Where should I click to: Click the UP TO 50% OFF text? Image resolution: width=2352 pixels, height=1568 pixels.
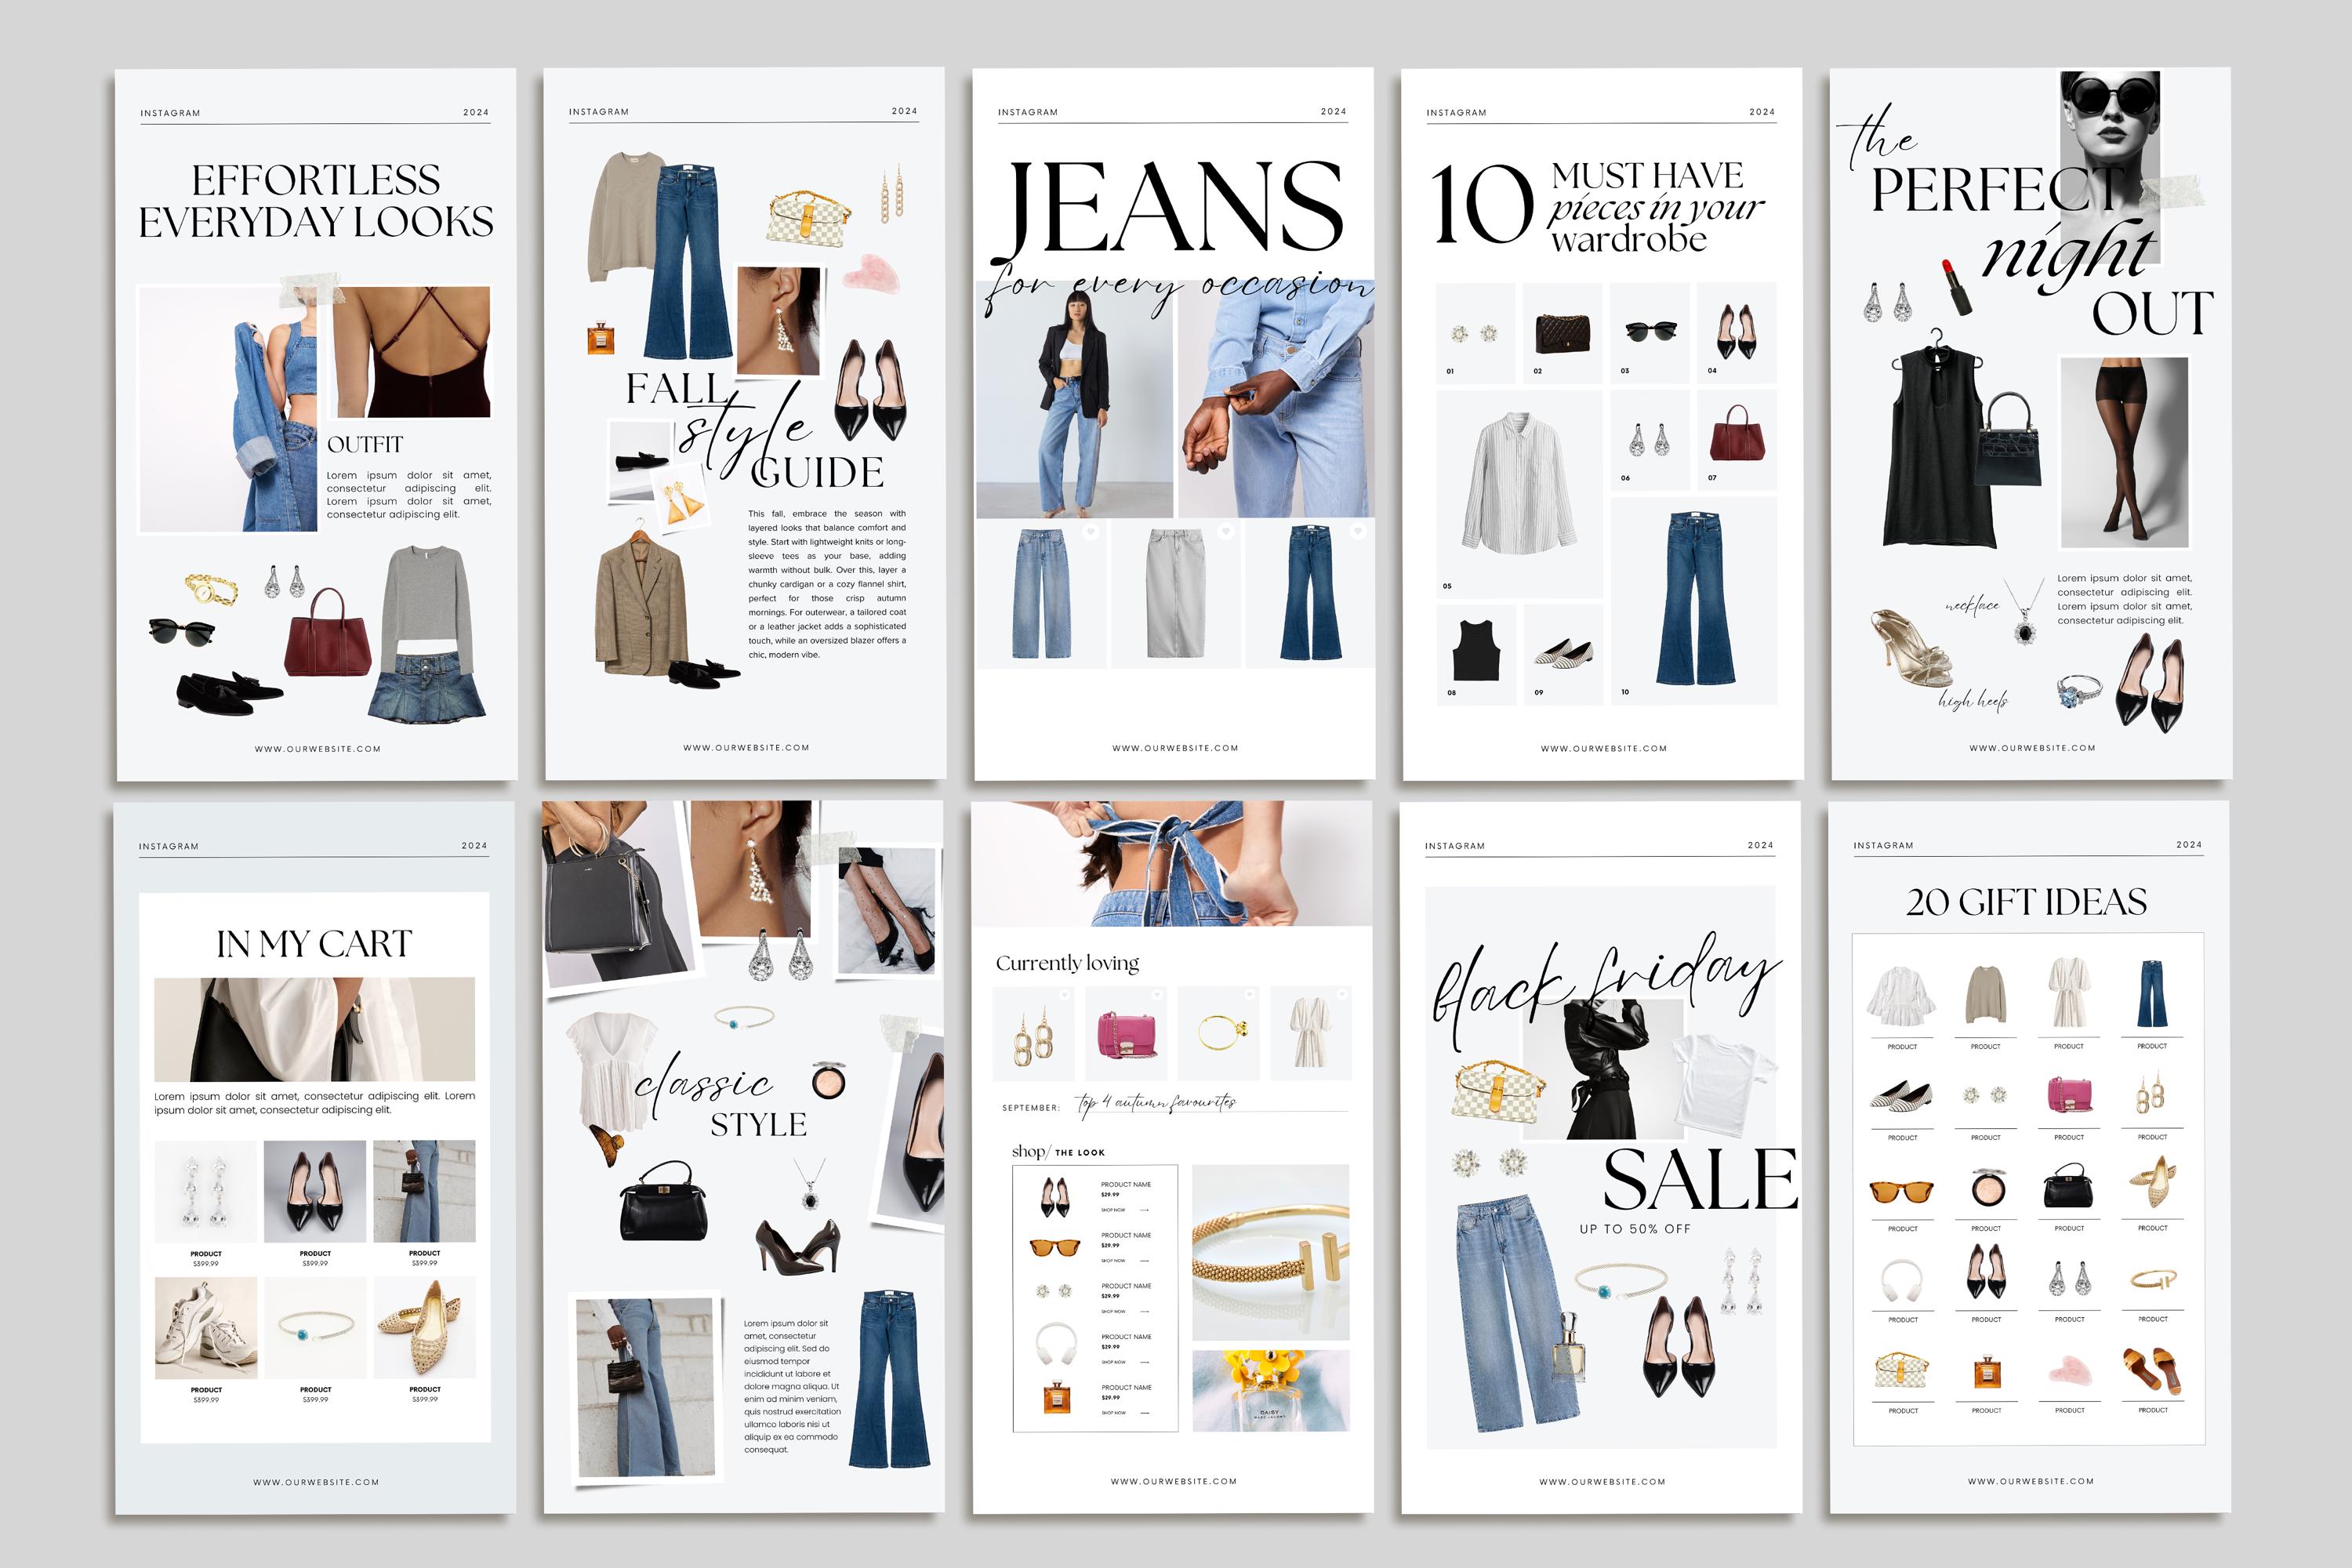(x=1635, y=1229)
